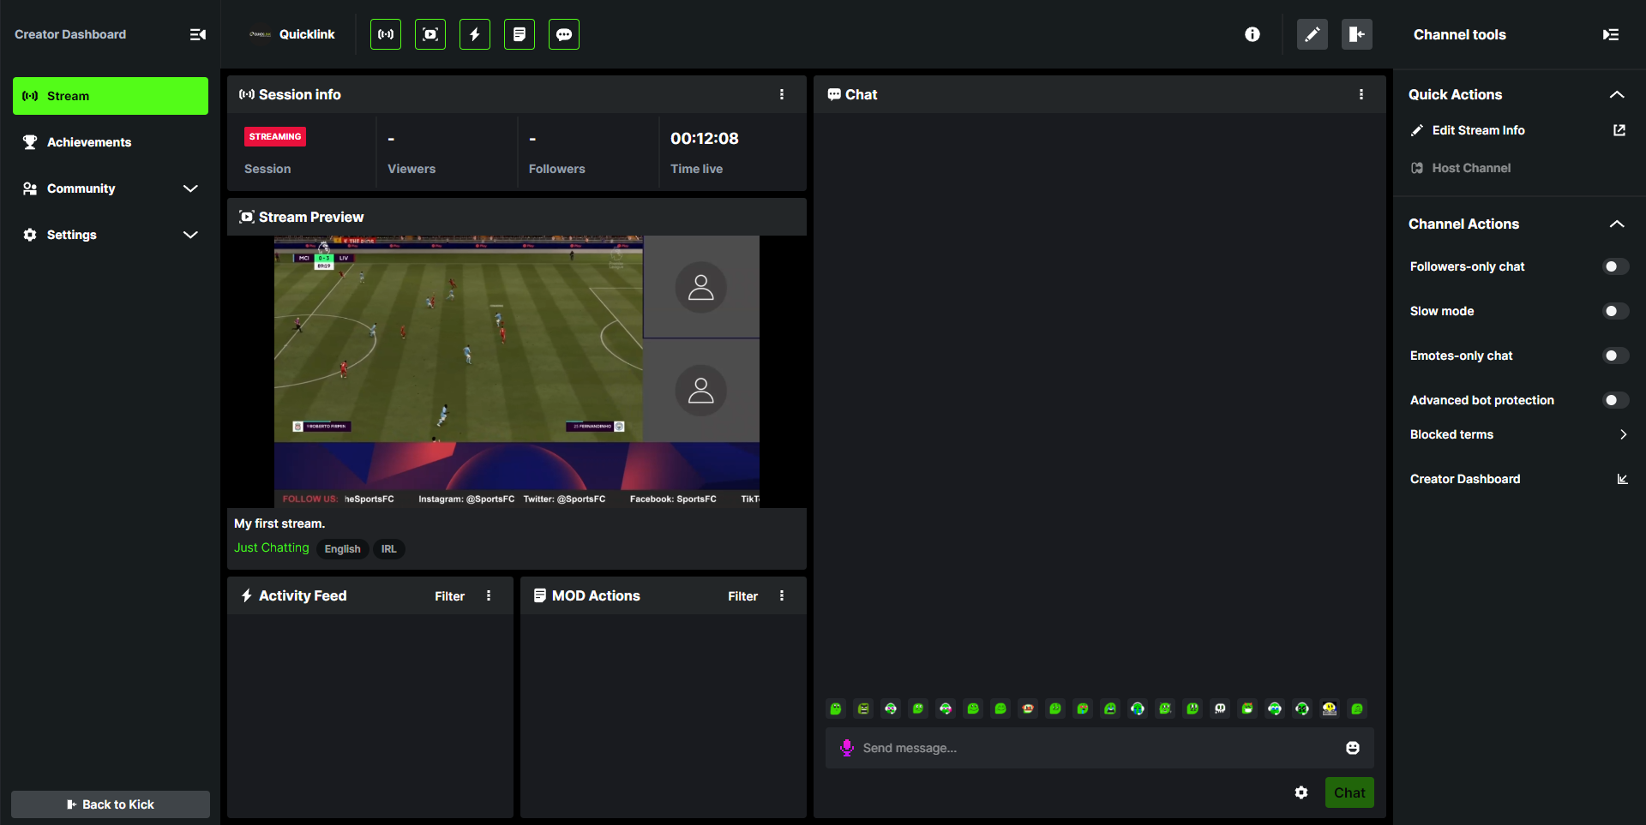The width and height of the screenshot is (1646, 825).
Task: Toggle the MOD Actions panel icon in toolbar
Action: click(520, 34)
